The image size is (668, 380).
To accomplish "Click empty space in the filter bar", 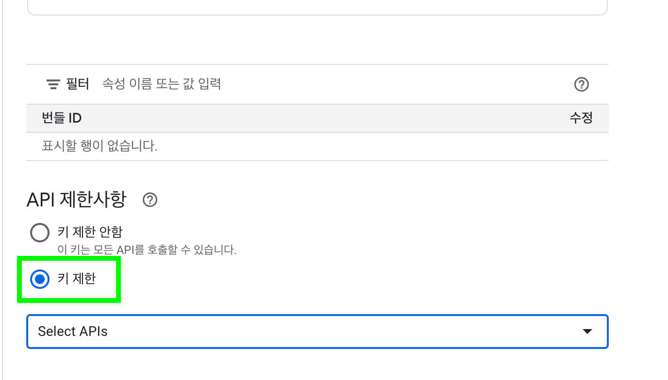I will (x=388, y=84).
